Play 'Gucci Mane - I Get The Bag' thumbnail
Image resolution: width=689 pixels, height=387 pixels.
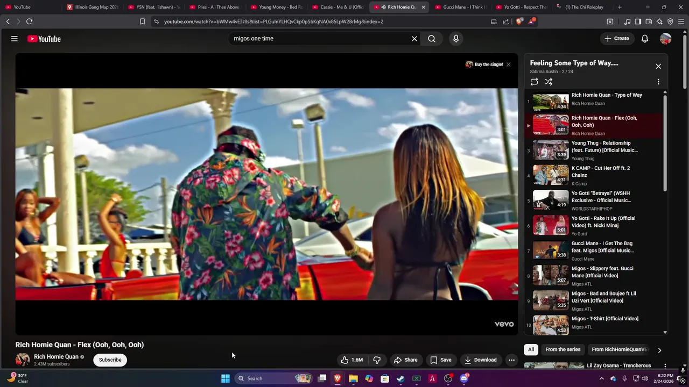click(551, 249)
